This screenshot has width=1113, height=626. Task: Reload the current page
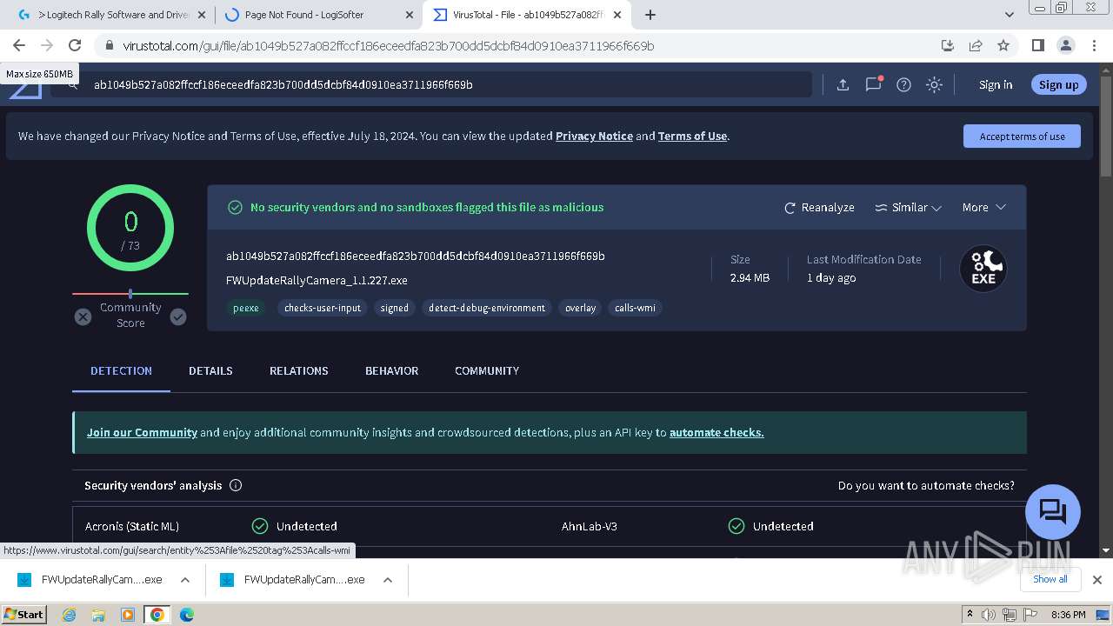coord(75,45)
